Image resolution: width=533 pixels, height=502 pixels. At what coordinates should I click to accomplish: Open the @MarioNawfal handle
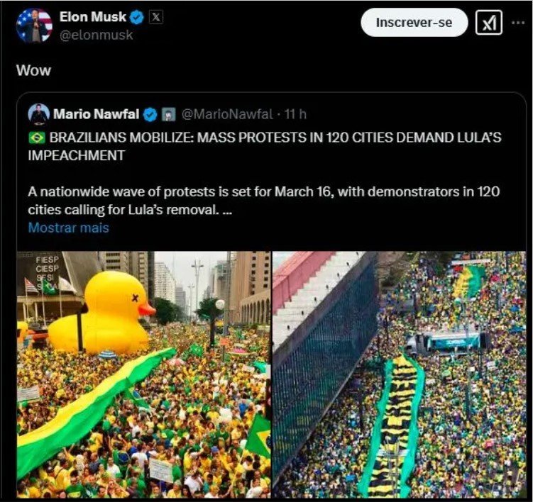pos(226,114)
